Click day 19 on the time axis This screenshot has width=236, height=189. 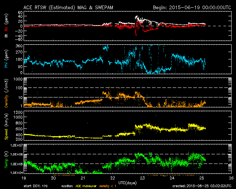tap(24, 178)
